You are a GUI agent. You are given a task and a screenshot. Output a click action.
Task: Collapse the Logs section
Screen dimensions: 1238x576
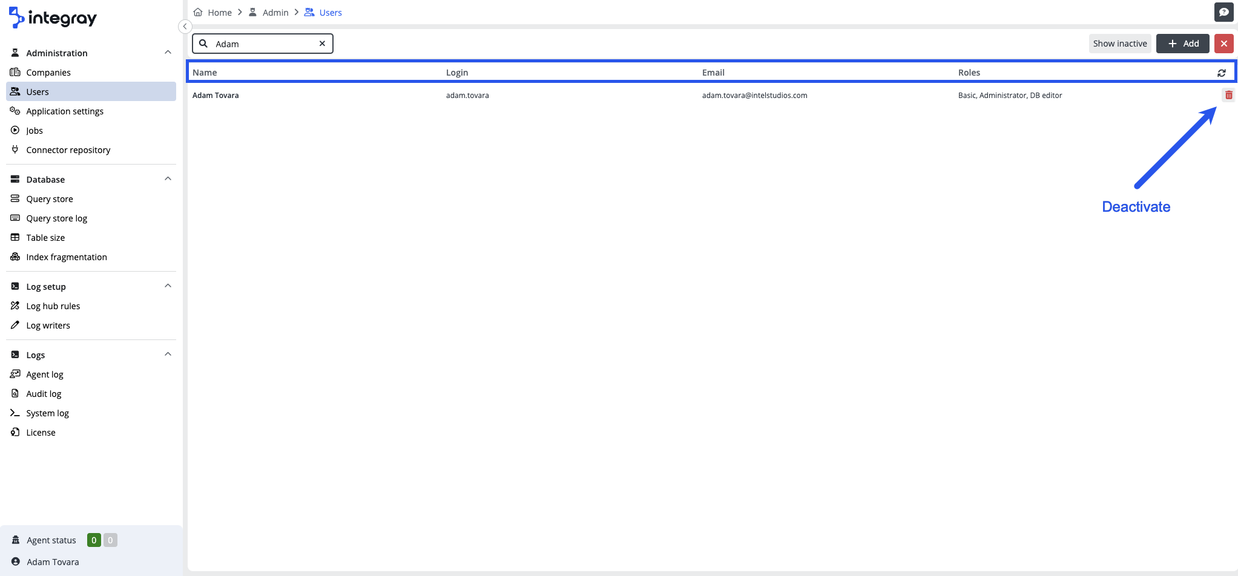[x=168, y=355]
